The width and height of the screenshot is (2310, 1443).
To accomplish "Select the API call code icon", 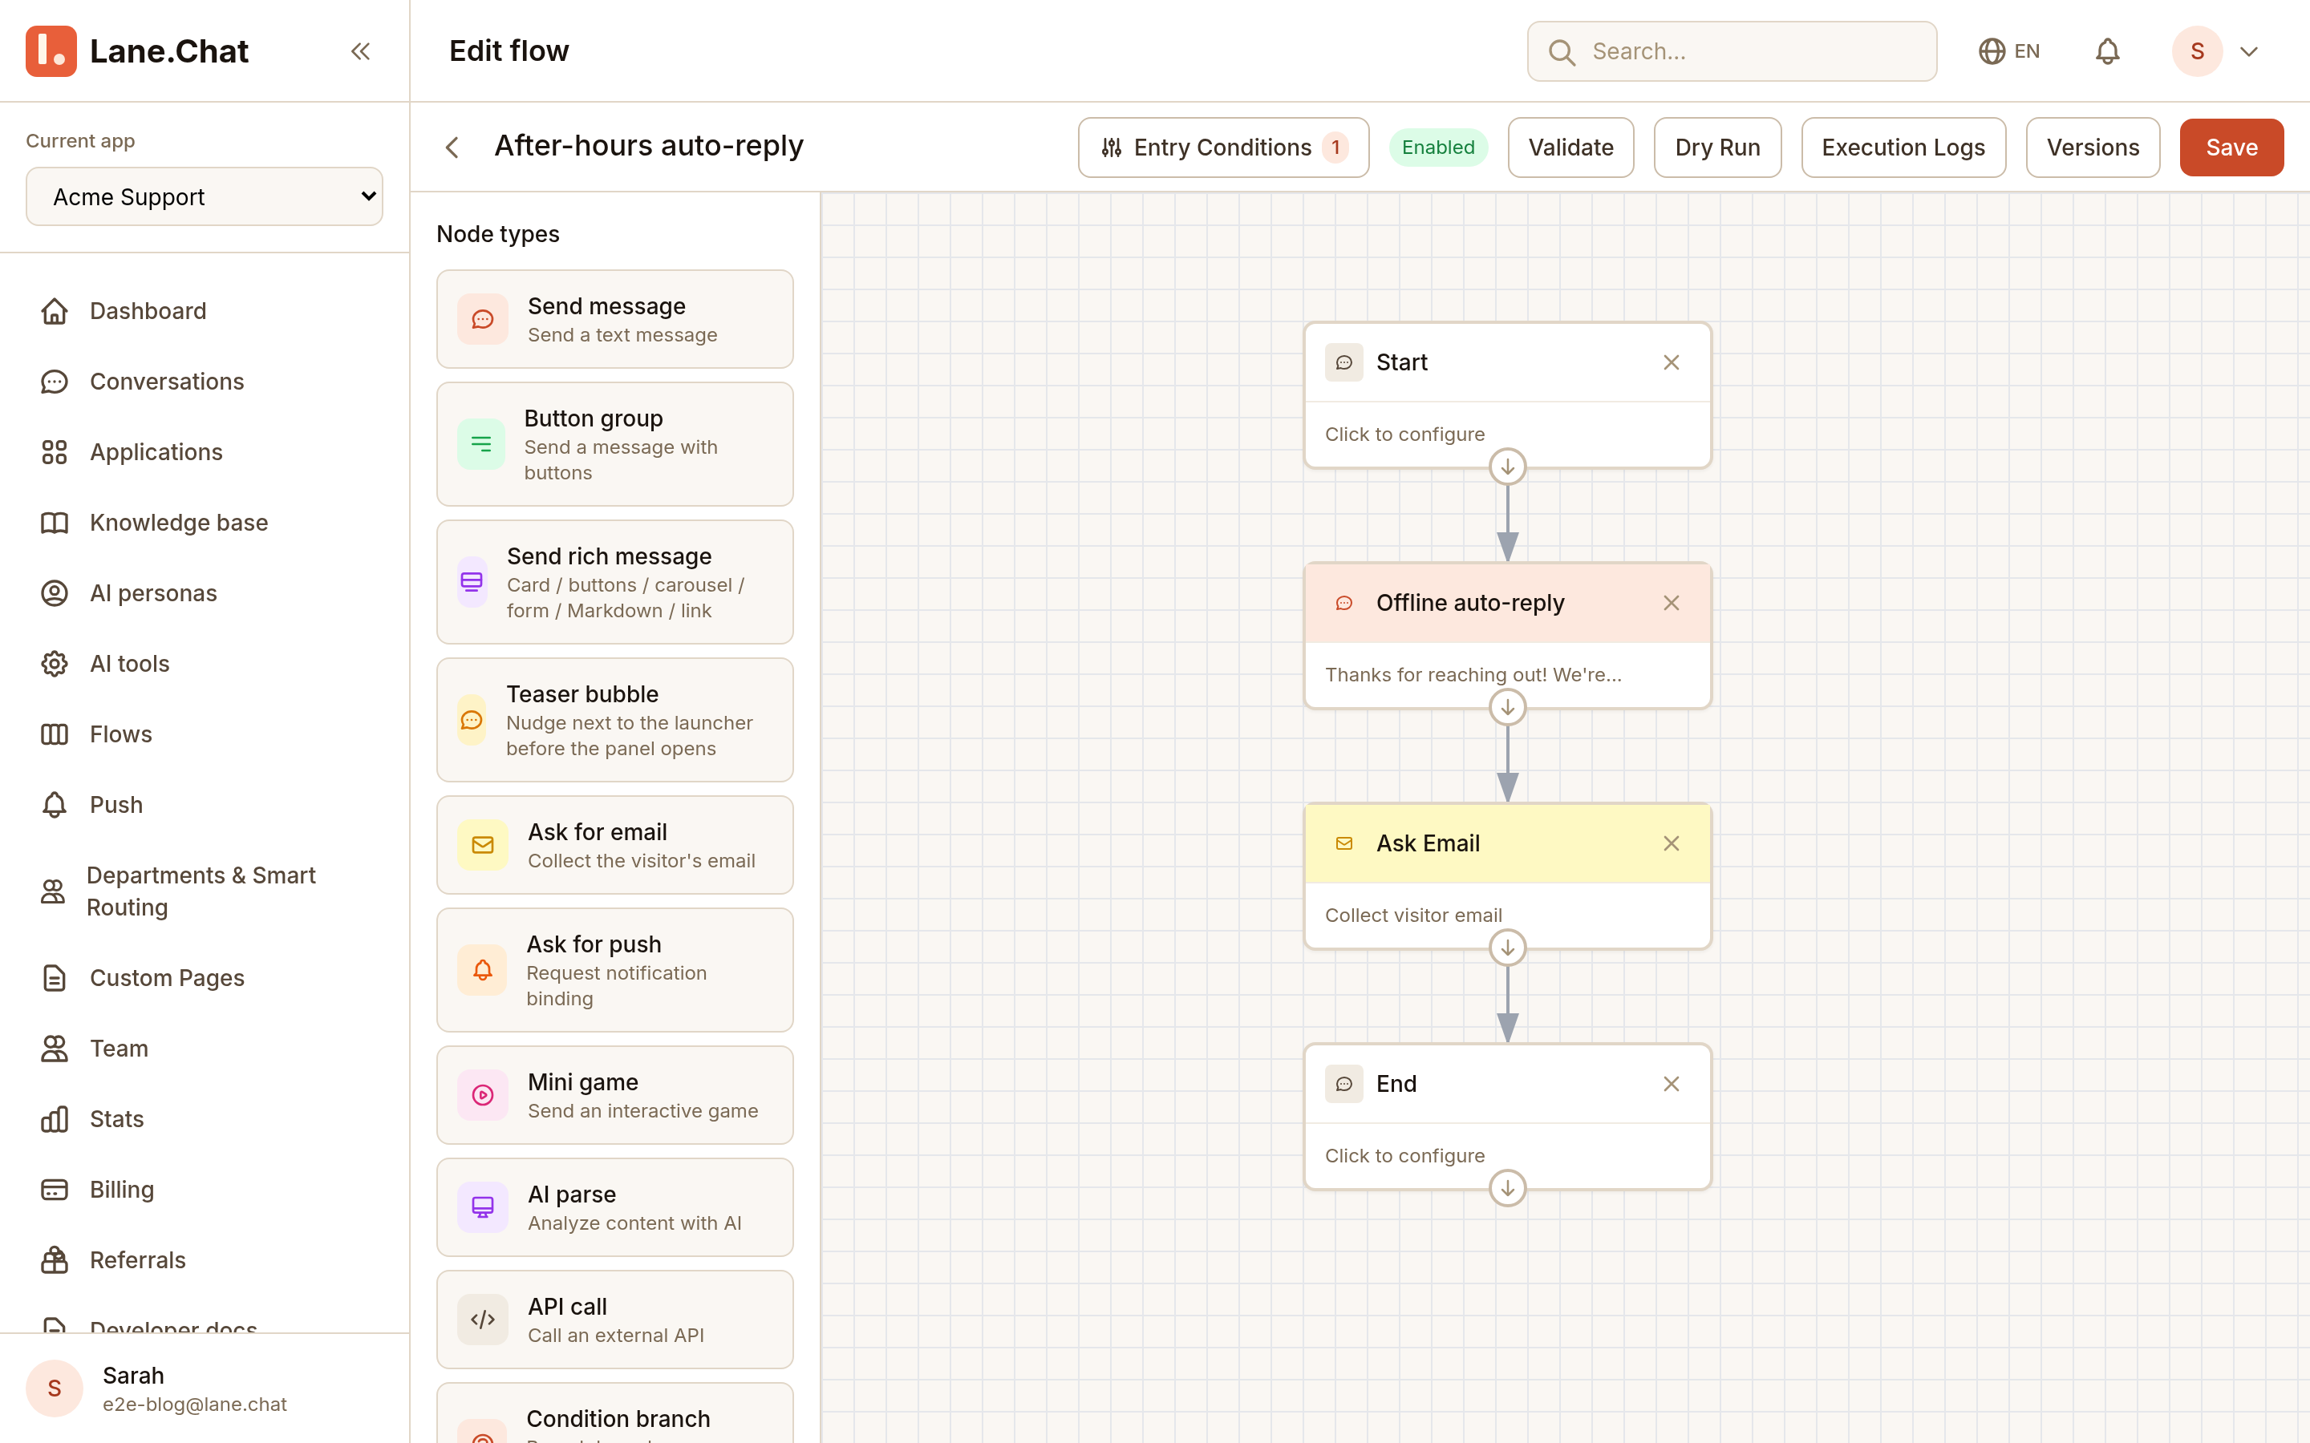I will tap(483, 1320).
